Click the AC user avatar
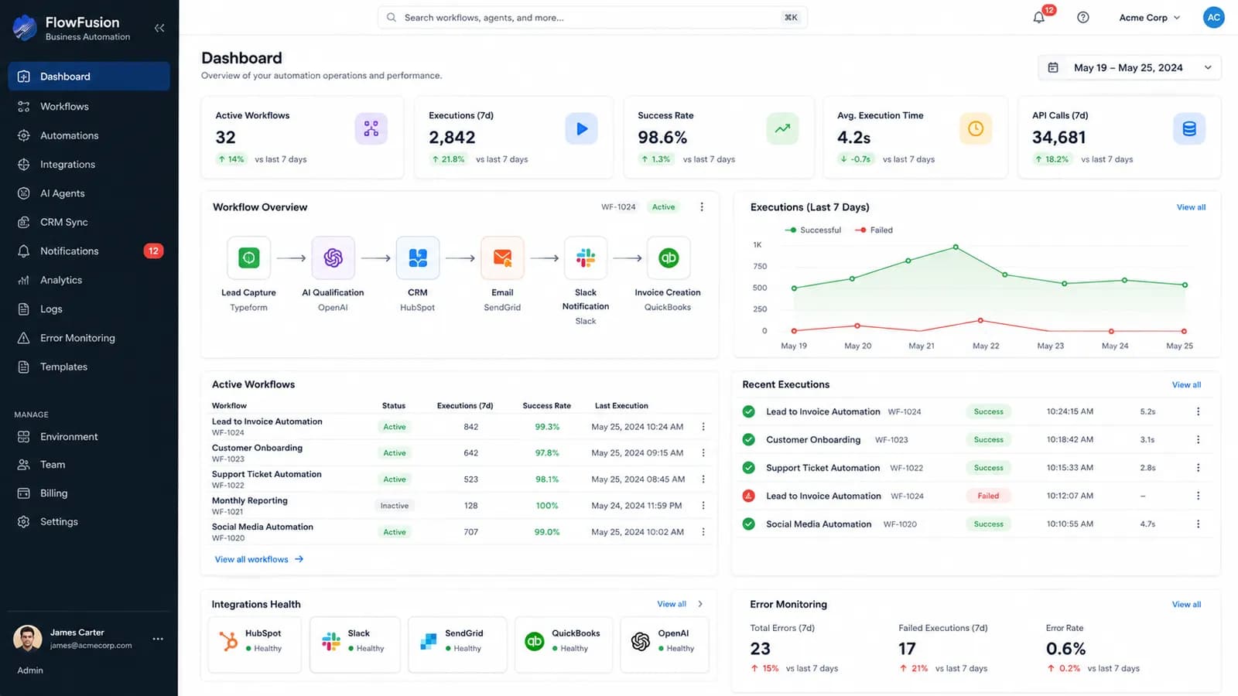The width and height of the screenshot is (1238, 696). (1213, 17)
